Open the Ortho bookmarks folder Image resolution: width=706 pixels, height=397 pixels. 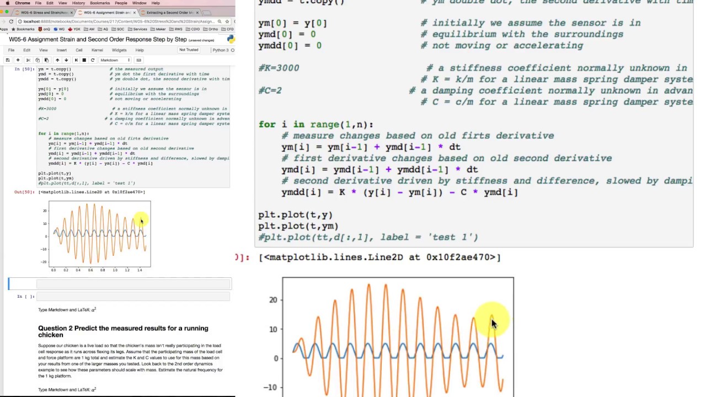point(210,29)
